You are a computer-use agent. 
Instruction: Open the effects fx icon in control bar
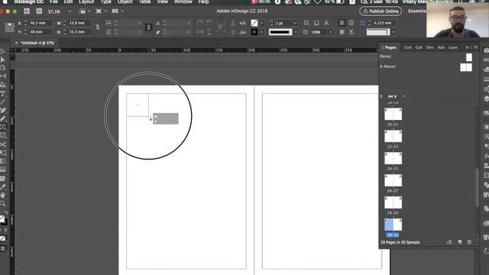point(326,23)
